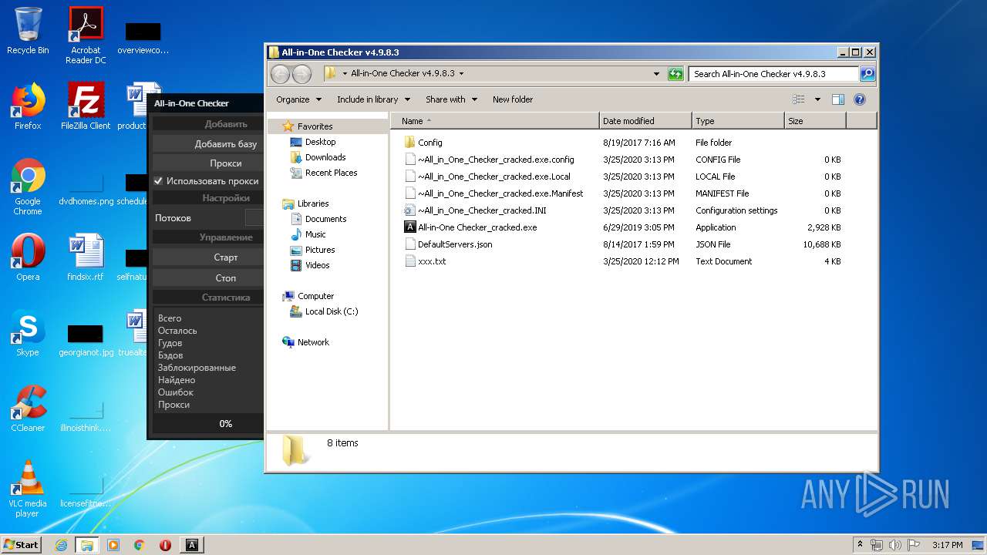This screenshot has height=555, width=987.
Task: Open Explorer help icon
Action: pos(860,99)
